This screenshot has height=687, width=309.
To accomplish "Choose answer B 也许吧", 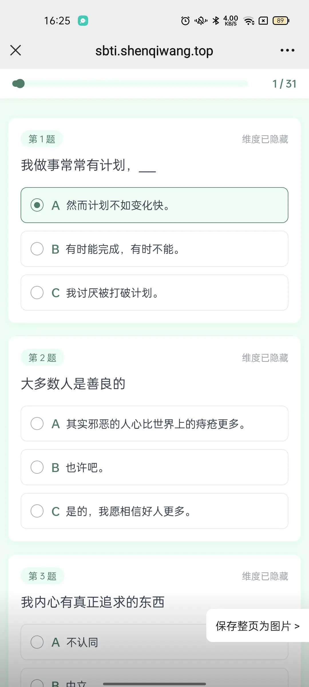I will [154, 467].
